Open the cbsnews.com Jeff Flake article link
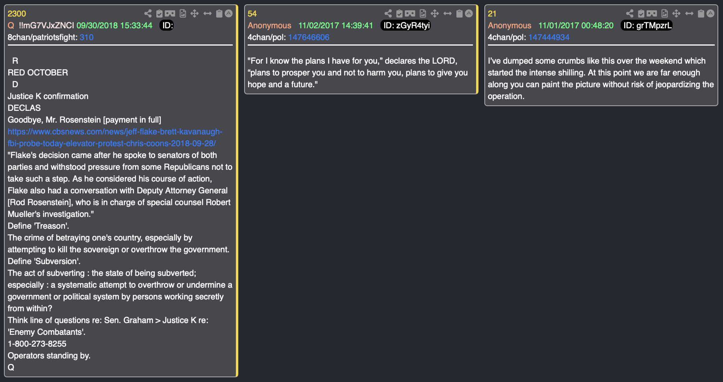Image resolution: width=723 pixels, height=382 pixels. pyautogui.click(x=115, y=138)
